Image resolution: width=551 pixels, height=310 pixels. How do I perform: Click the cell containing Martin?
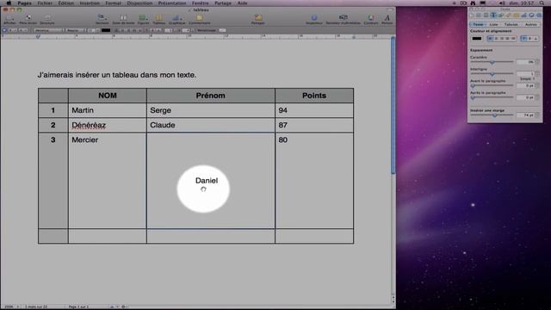[107, 110]
